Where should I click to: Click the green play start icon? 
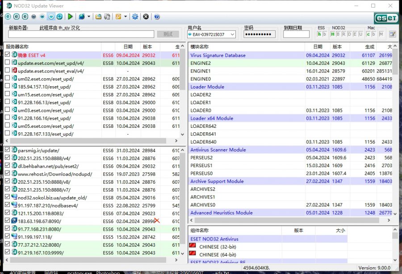click(x=70, y=17)
